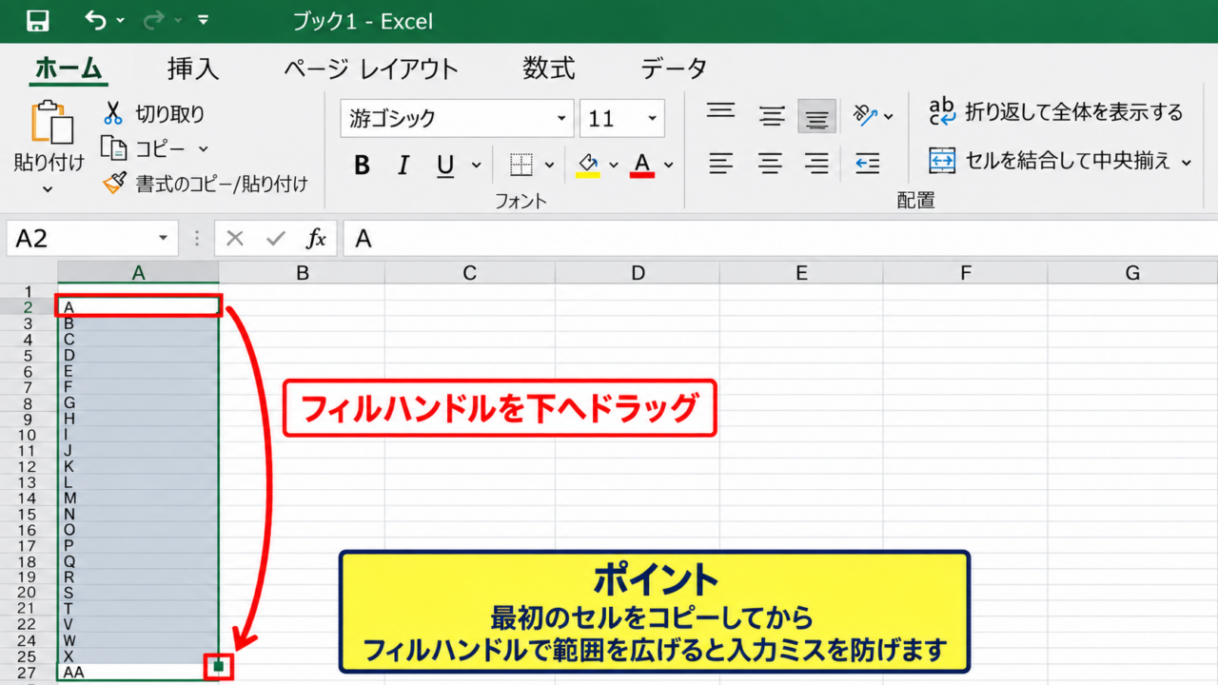
Task: Click the text orientation icon
Action: coord(865,115)
